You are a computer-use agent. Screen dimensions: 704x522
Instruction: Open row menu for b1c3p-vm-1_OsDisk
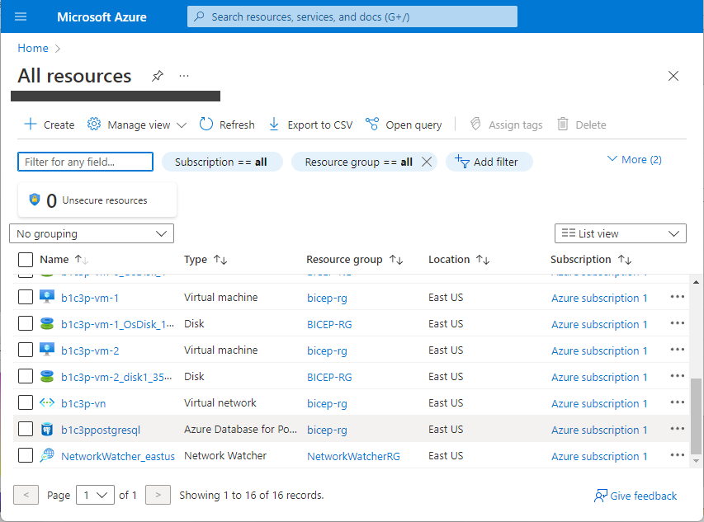[677, 323]
